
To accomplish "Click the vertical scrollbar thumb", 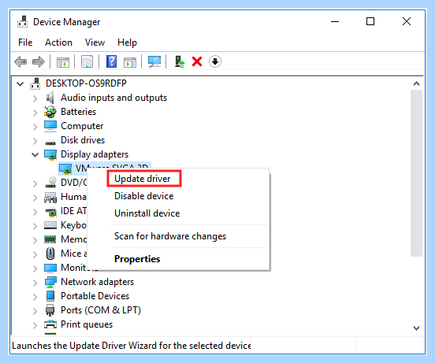I will tap(416, 173).
